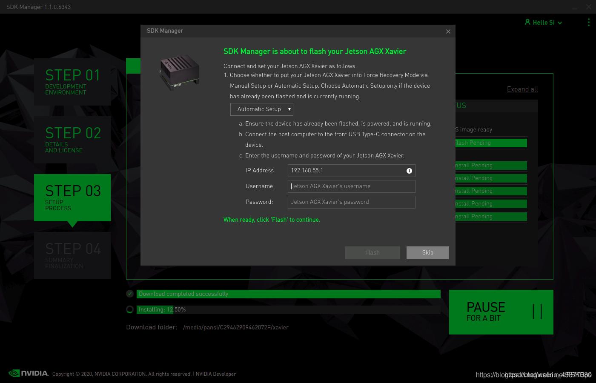Click the info icon in IP Address field
596x383 pixels.
[409, 171]
